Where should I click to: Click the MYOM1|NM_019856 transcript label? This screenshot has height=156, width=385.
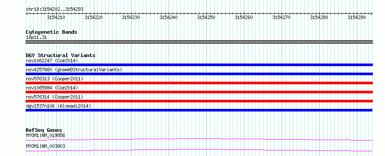click(45, 135)
